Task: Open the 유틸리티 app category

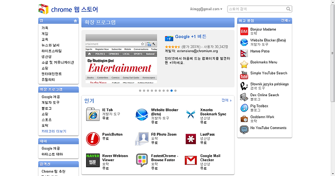Action: pyautogui.click(x=48, y=79)
